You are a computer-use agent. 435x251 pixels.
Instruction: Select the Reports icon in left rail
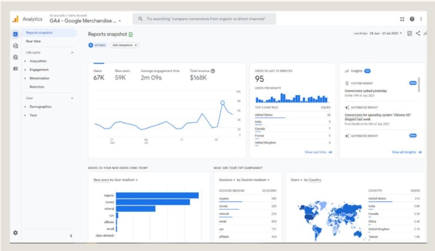16,34
